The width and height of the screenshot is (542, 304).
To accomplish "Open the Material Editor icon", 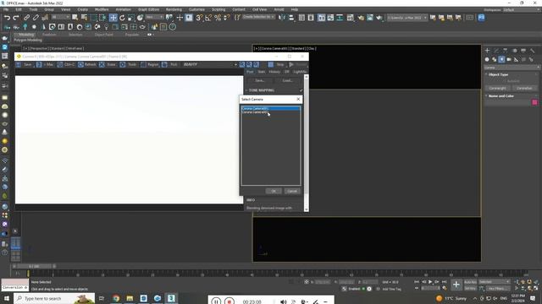I will (x=350, y=18).
